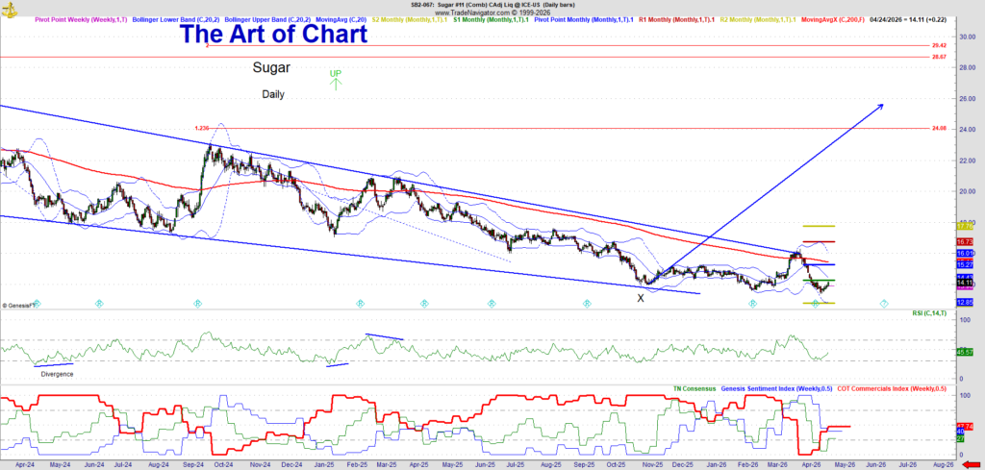985x470 pixels.
Task: Select the Bollinger Upper Band legend label
Action: pos(265,19)
